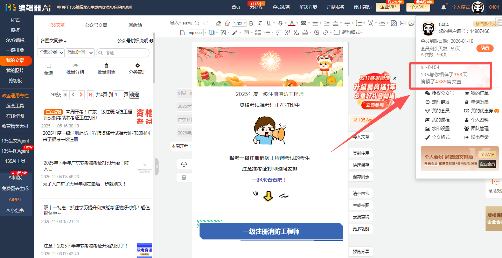The width and height of the screenshot is (502, 258).
Task: Open the 简约模式 mode dropdown
Action: pyautogui.click(x=352, y=33)
